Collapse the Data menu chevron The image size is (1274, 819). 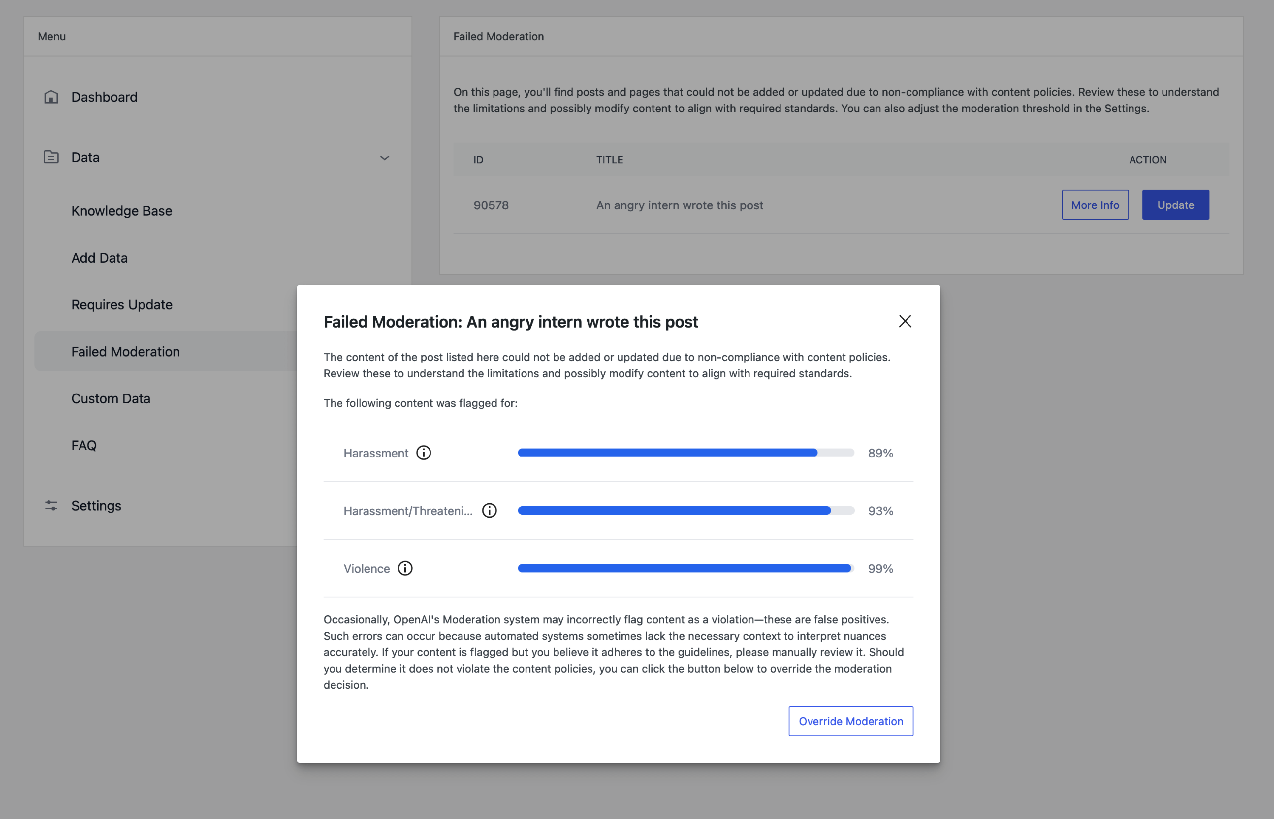tap(384, 157)
